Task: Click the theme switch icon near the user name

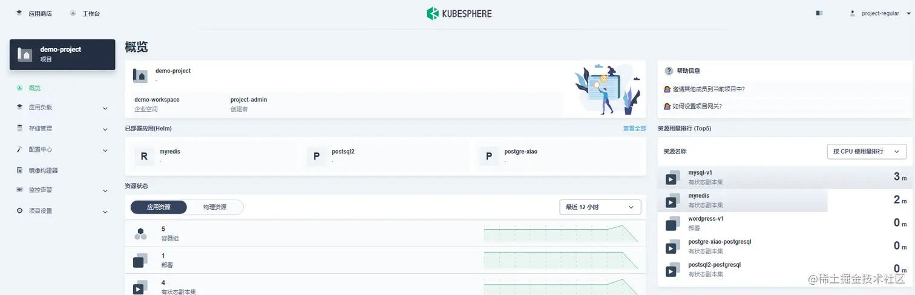Action: [819, 13]
